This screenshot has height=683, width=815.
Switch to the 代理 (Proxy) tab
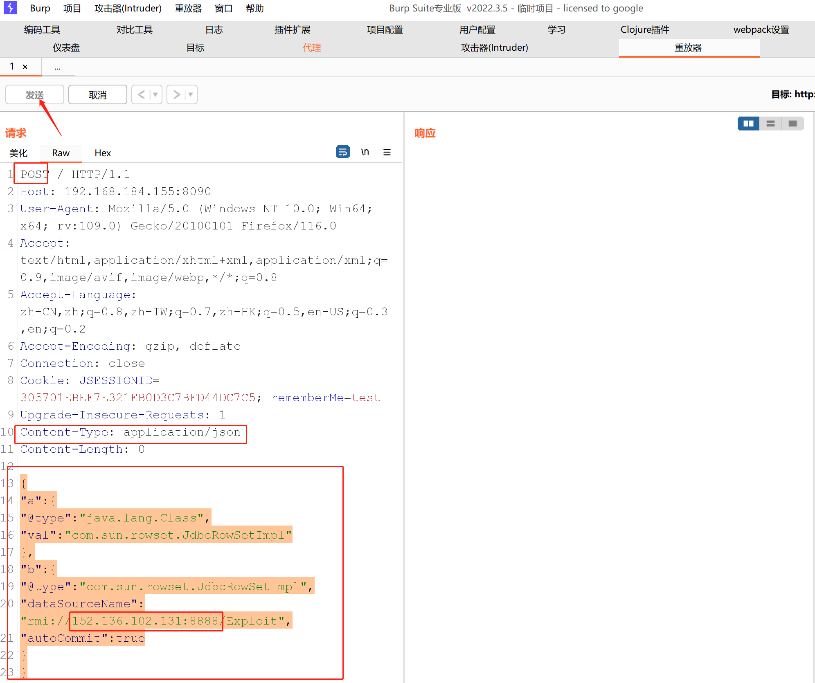[312, 47]
